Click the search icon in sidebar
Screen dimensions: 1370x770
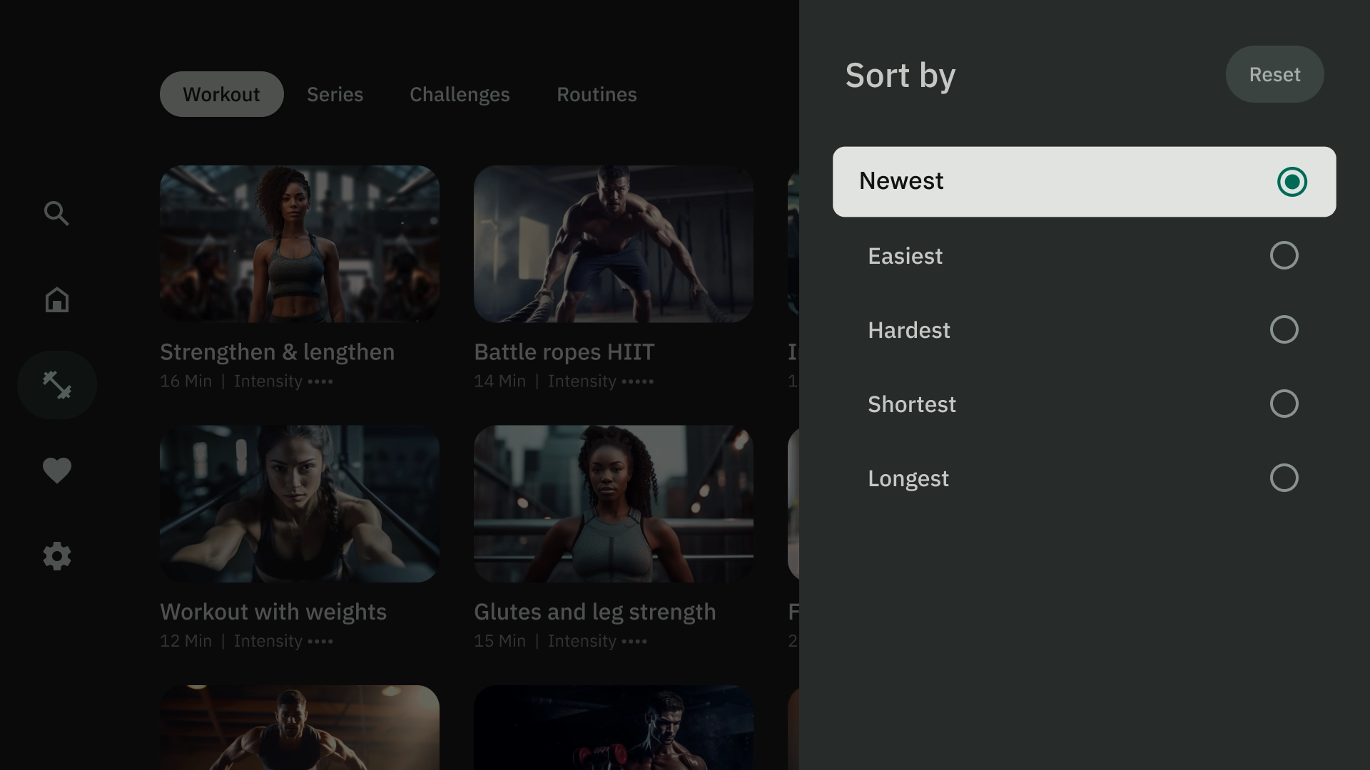point(56,213)
